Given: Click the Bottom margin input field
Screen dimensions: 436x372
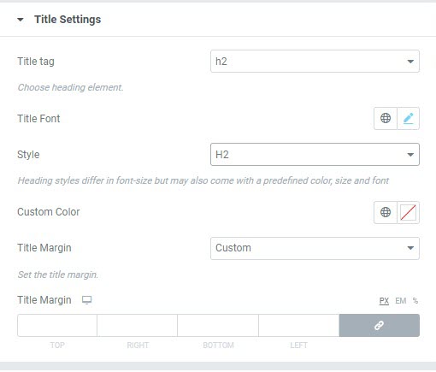Looking at the screenshot, I should [x=218, y=325].
